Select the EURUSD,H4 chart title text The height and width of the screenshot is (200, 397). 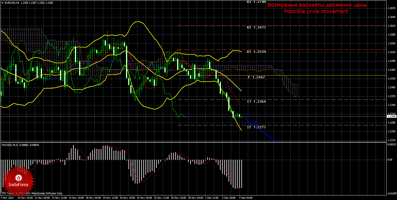point(11,3)
